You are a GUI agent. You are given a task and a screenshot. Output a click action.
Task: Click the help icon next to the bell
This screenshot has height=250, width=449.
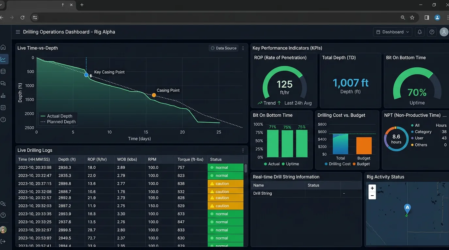[x=432, y=32]
